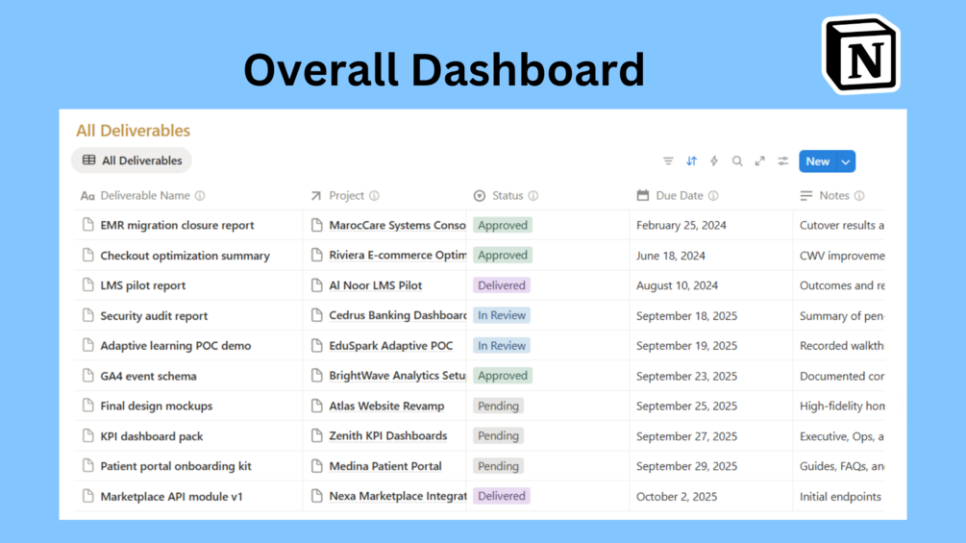The height and width of the screenshot is (543, 966).
Task: Change Approved status for EMR migration row
Action: 503,225
